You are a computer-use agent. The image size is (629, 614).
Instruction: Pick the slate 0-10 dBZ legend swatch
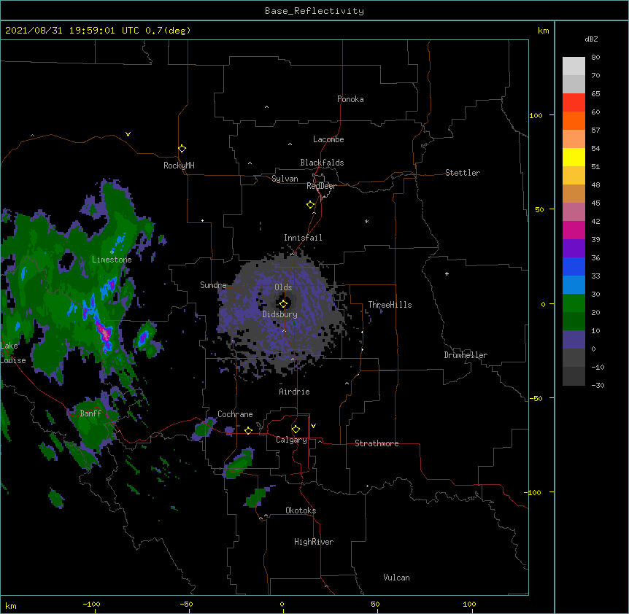click(x=574, y=340)
